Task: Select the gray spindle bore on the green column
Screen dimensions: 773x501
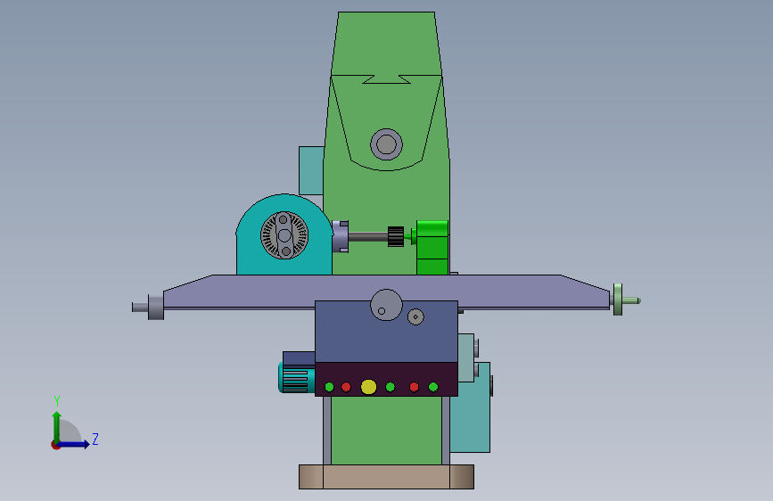Action: (387, 144)
